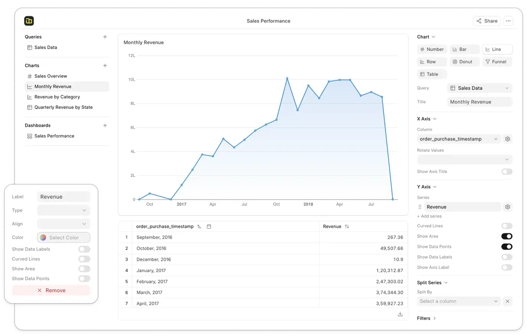Disable Show Area in right panel
This screenshot has height=336, width=527.
(x=506, y=237)
